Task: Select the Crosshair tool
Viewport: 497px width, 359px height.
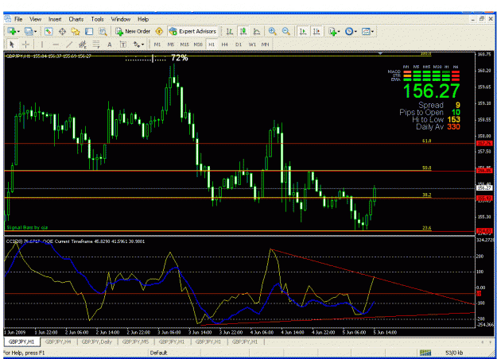Action: click(x=25, y=44)
